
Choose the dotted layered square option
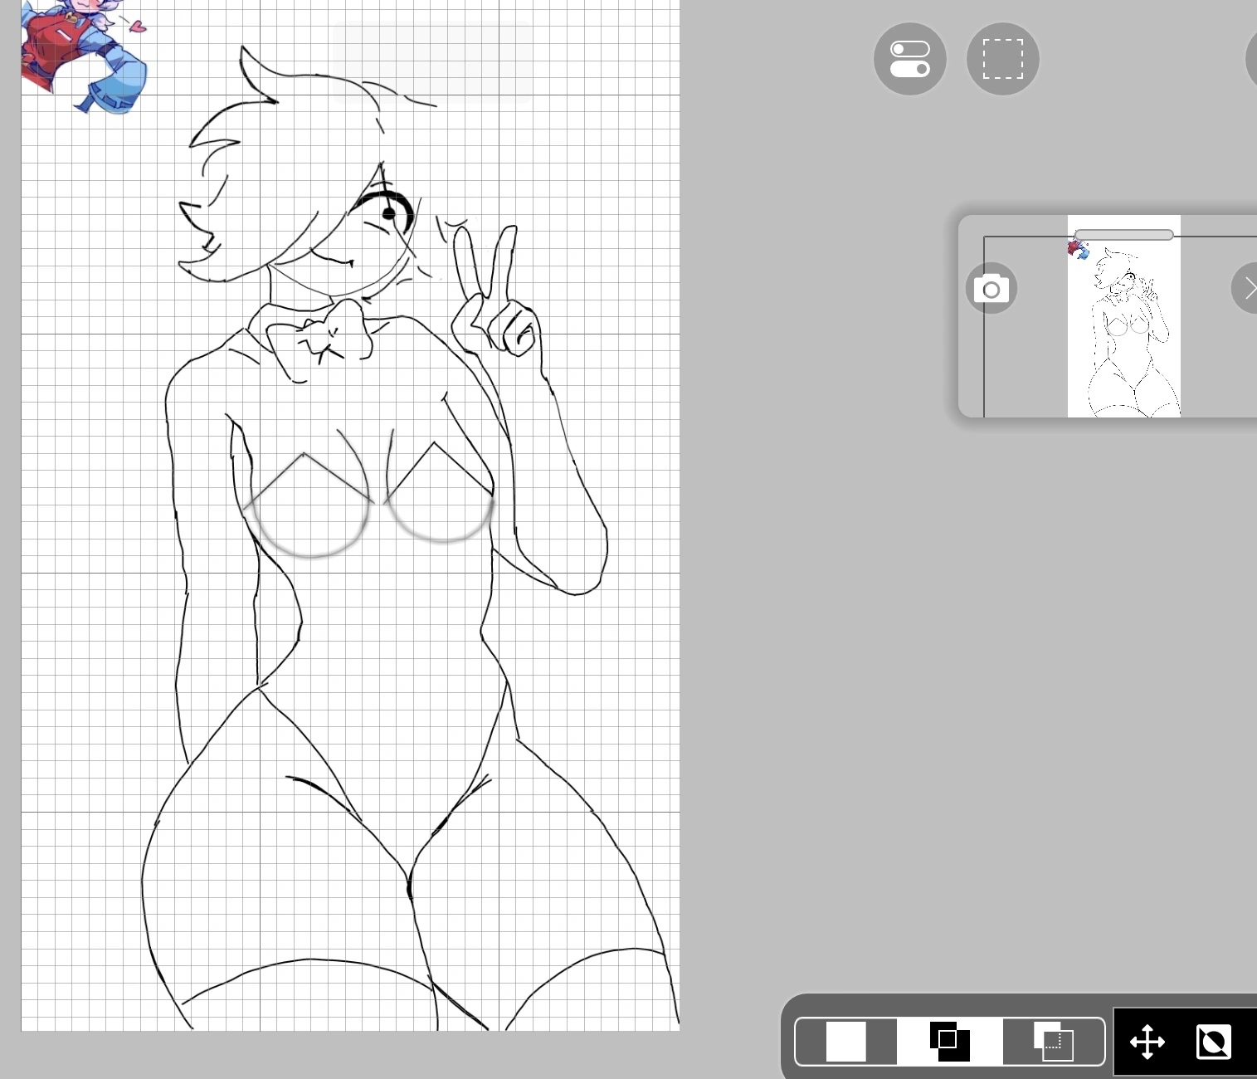click(1054, 1041)
